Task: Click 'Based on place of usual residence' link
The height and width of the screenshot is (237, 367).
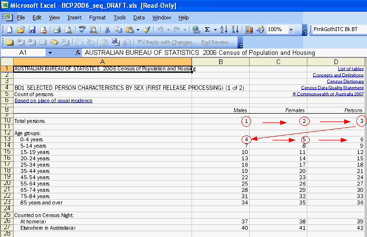Action: pyautogui.click(x=53, y=101)
